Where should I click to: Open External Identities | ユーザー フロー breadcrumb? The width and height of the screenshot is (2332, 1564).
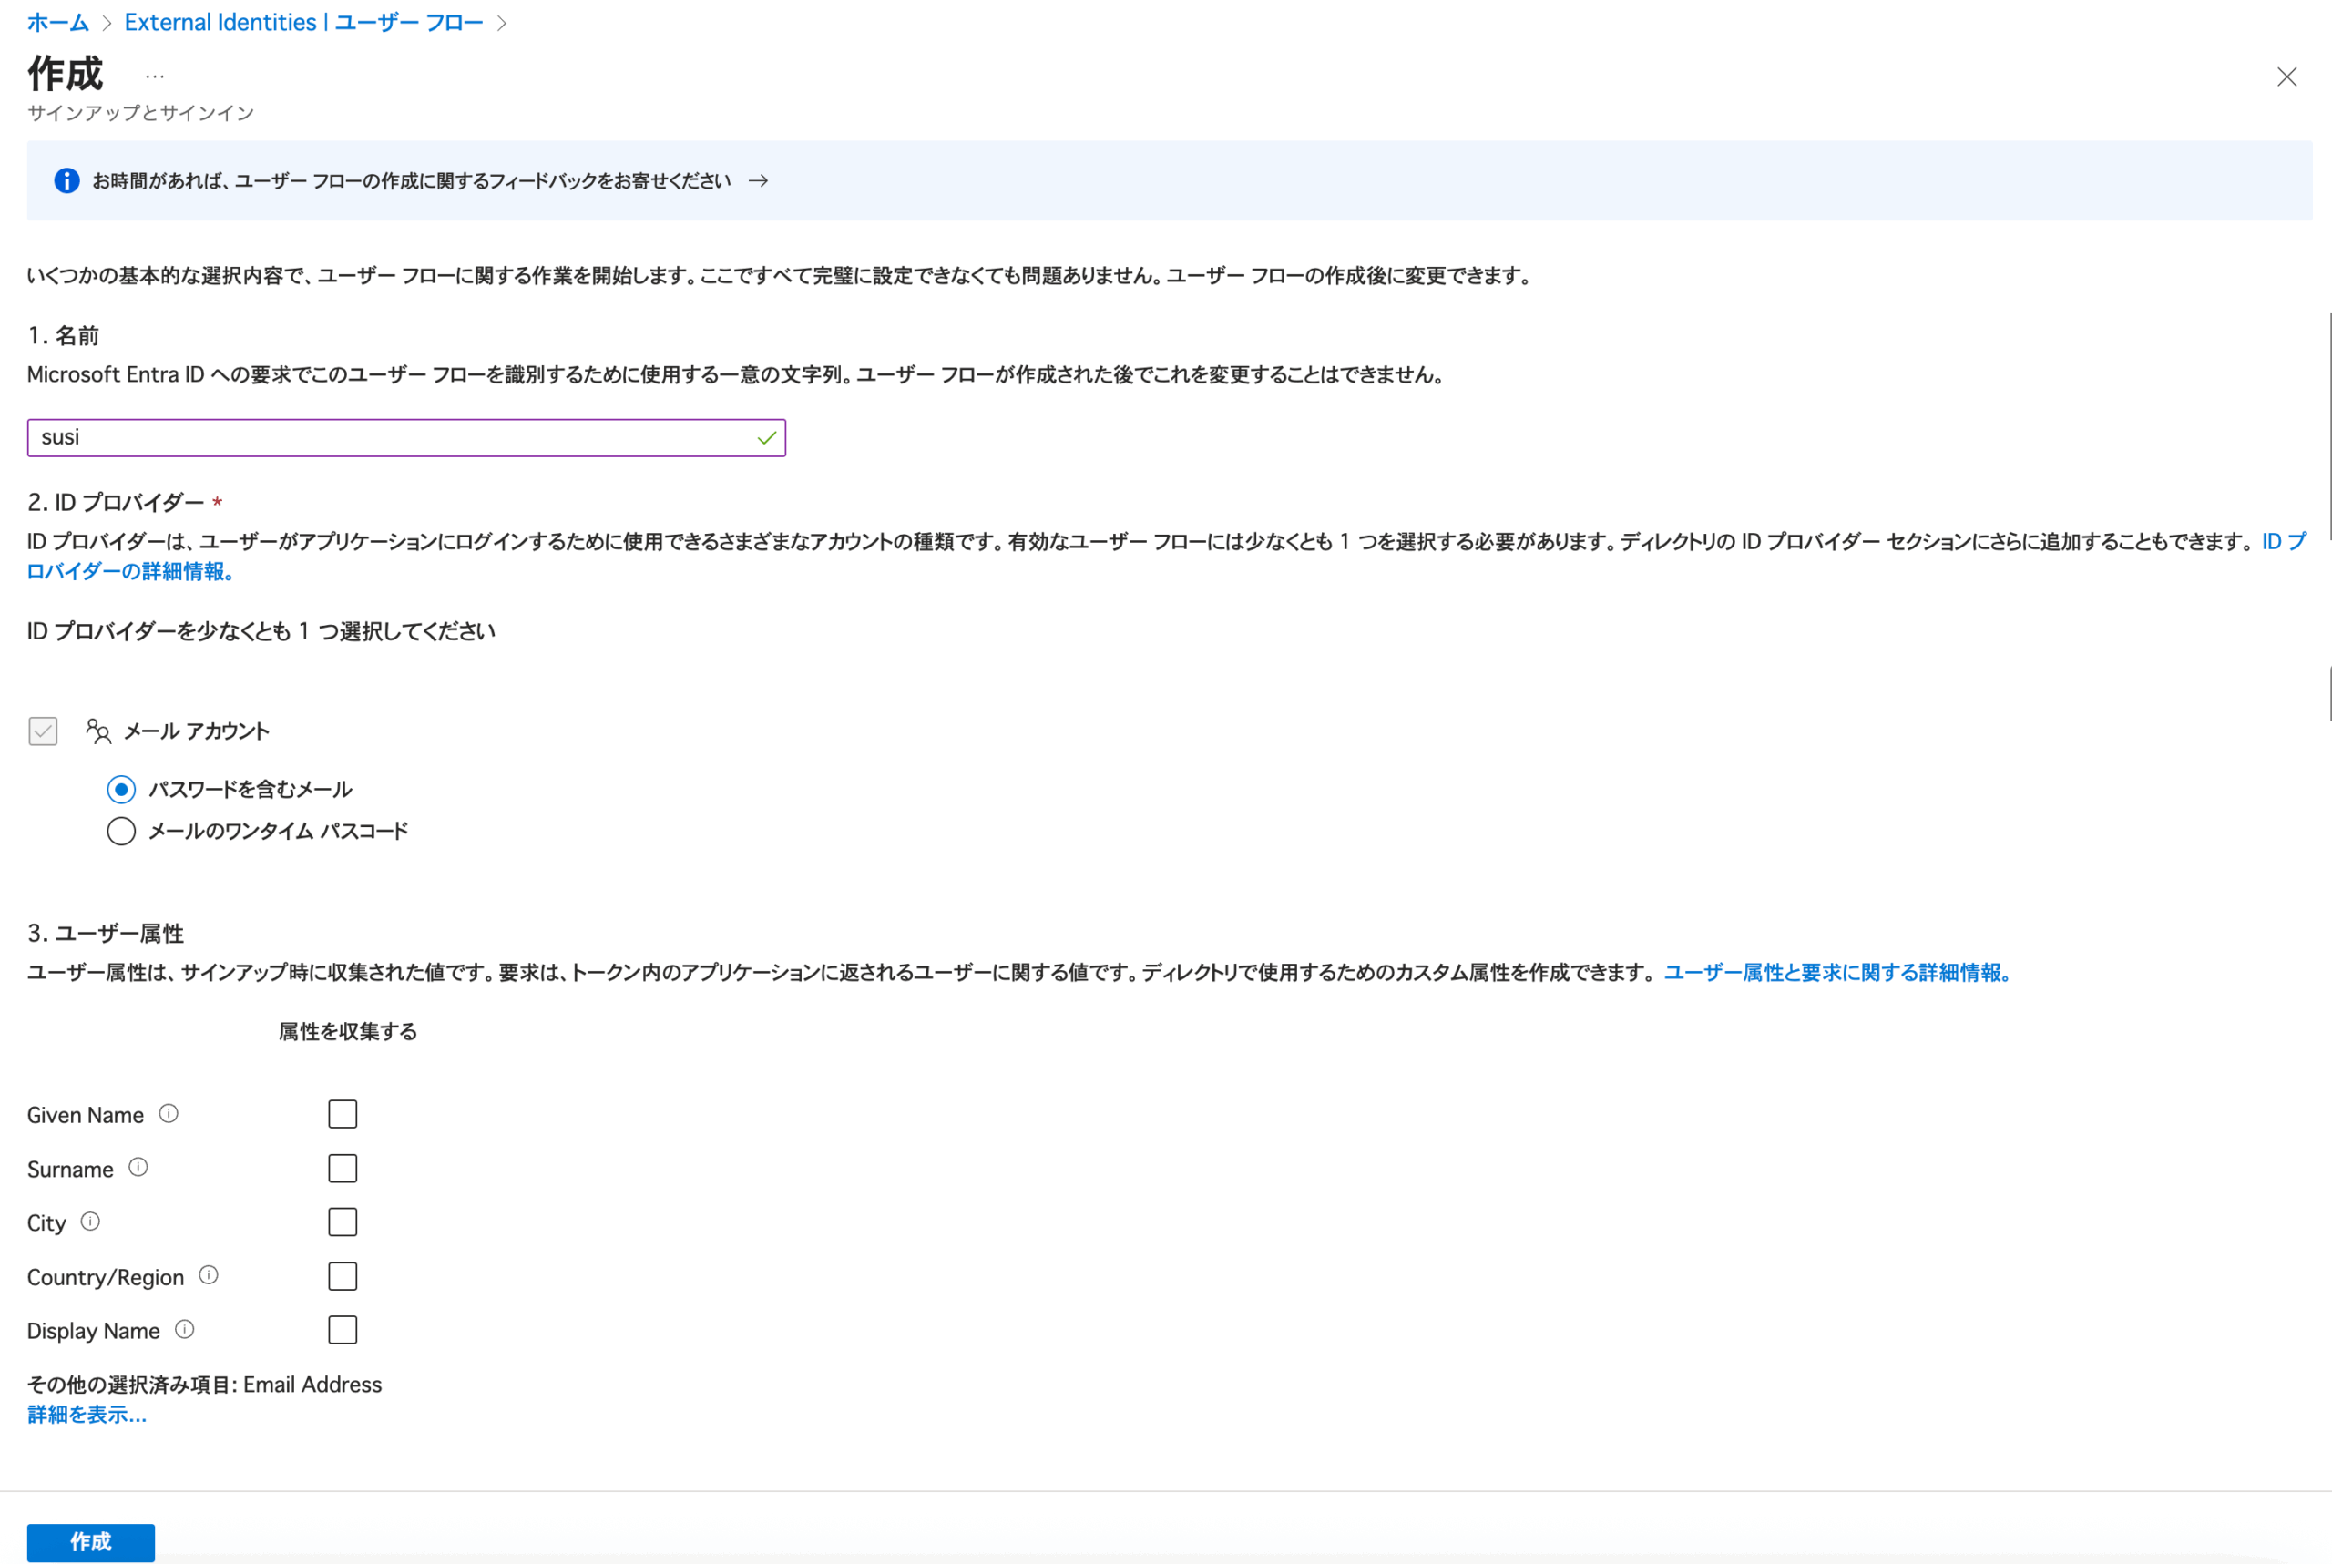pos(303,22)
